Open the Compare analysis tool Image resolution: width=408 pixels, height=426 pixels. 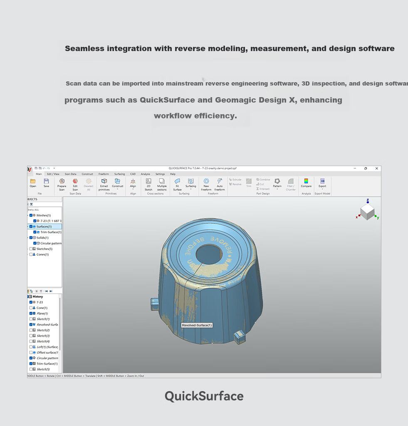tap(306, 183)
